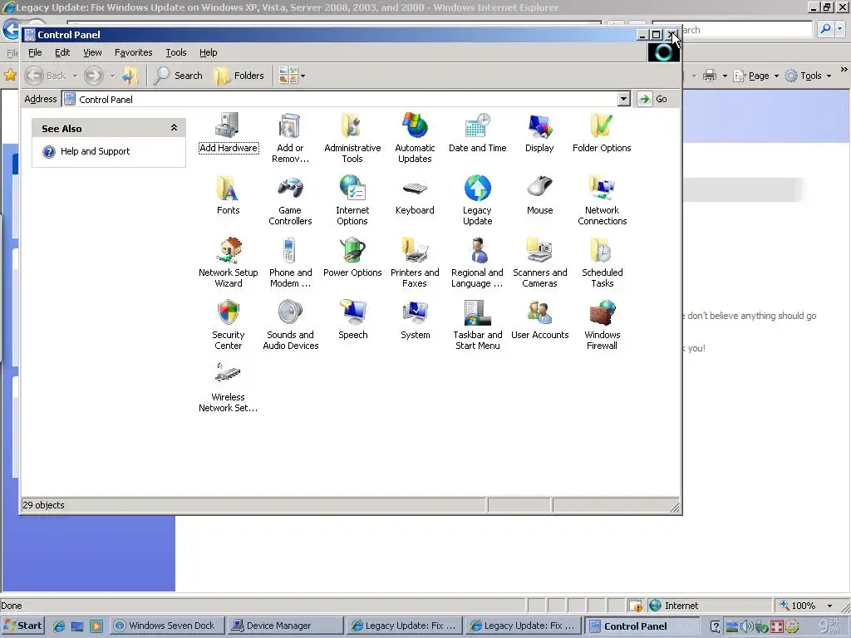The image size is (851, 638).
Task: Open Folder Options
Action: (x=602, y=133)
